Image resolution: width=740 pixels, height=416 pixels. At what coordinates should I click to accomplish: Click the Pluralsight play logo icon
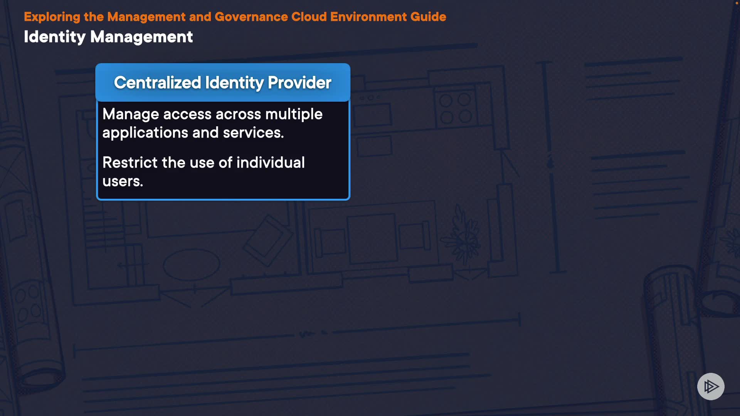(x=710, y=386)
